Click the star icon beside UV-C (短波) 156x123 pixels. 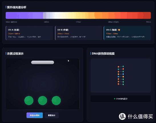(119, 30)
